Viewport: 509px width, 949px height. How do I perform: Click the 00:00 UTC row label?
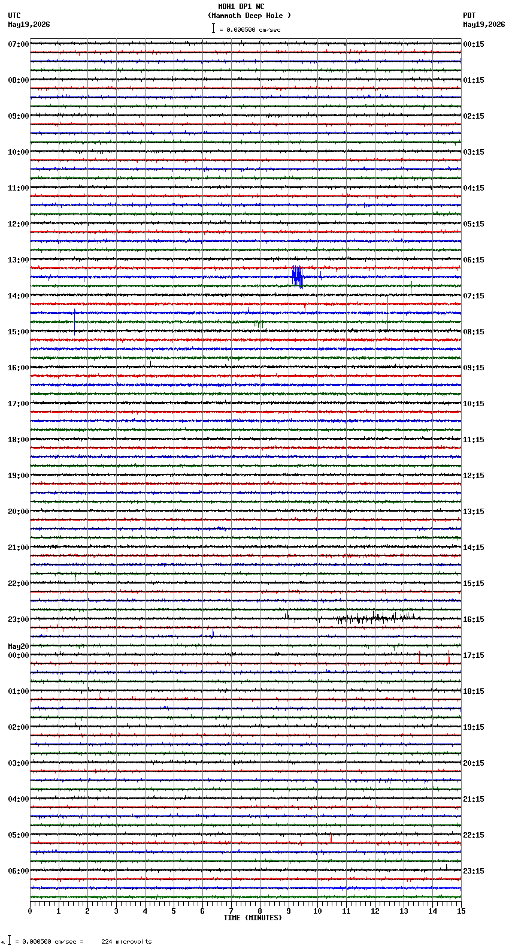(19, 655)
